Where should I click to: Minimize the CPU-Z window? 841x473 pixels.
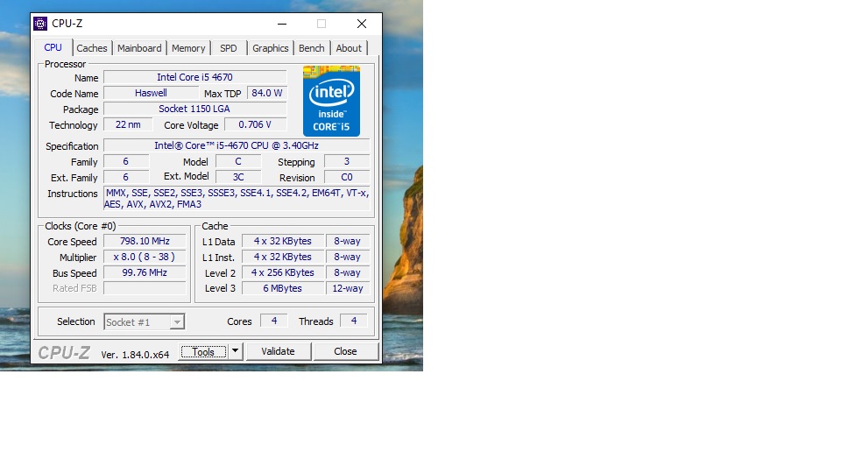(282, 24)
